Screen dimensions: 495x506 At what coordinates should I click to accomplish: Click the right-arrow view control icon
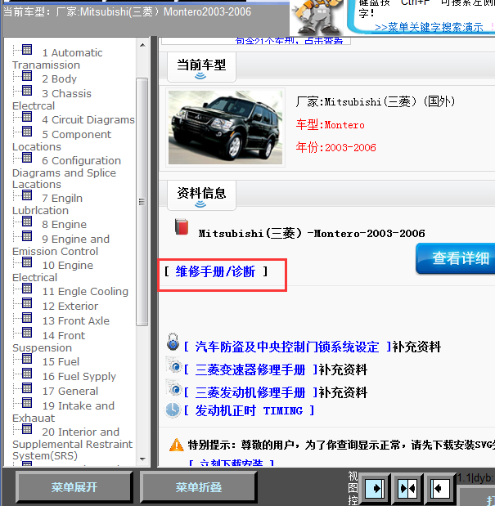point(375,488)
